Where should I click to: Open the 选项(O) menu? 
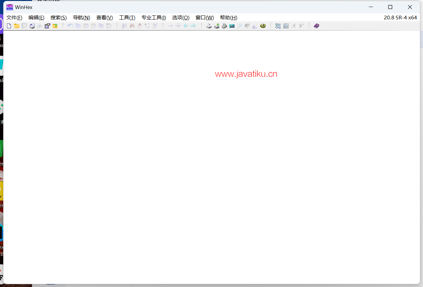click(181, 18)
